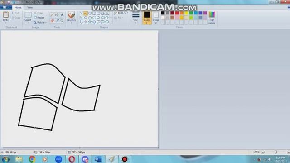Screen dimensions: 290x163
Task: Choose the Oval callout shape
Action: coord(103,22)
